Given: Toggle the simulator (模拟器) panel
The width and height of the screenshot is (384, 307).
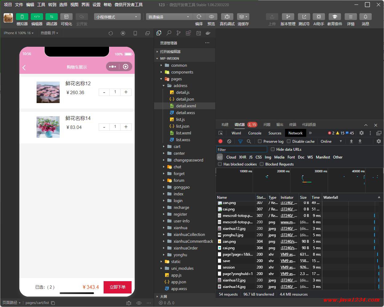Looking at the screenshot, I should 22,17.
